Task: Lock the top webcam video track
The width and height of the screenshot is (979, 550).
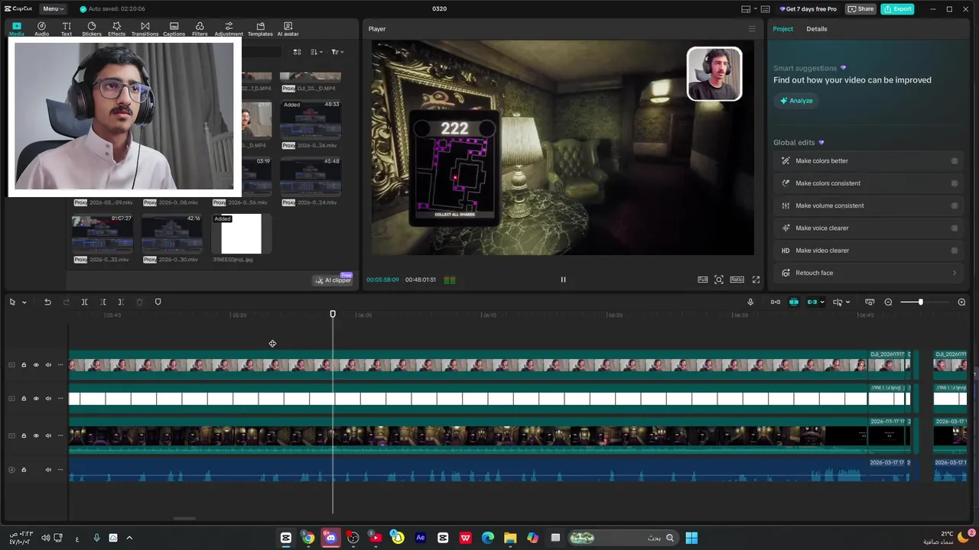Action: 24,365
